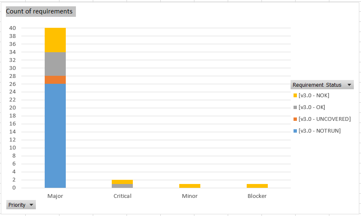Click the yellow segment of Critical bar
This screenshot has height=216, width=361.
[x=122, y=182]
